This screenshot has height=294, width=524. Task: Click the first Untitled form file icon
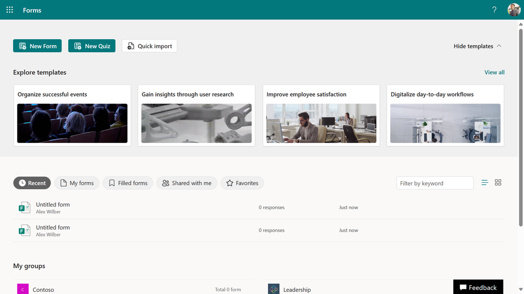25,208
